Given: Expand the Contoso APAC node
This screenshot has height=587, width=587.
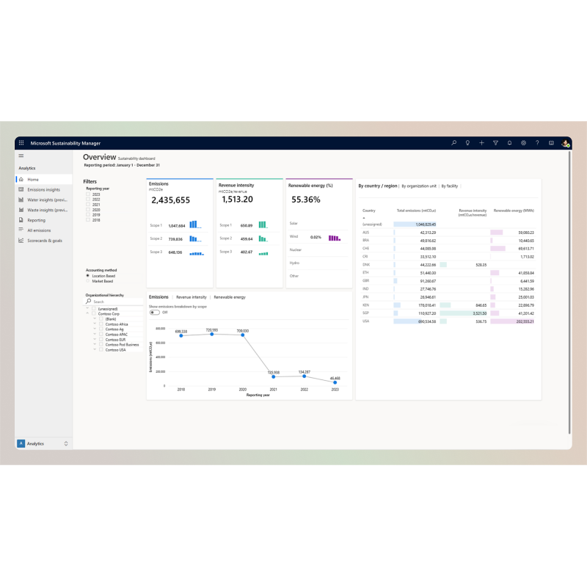Looking at the screenshot, I should [x=95, y=334].
